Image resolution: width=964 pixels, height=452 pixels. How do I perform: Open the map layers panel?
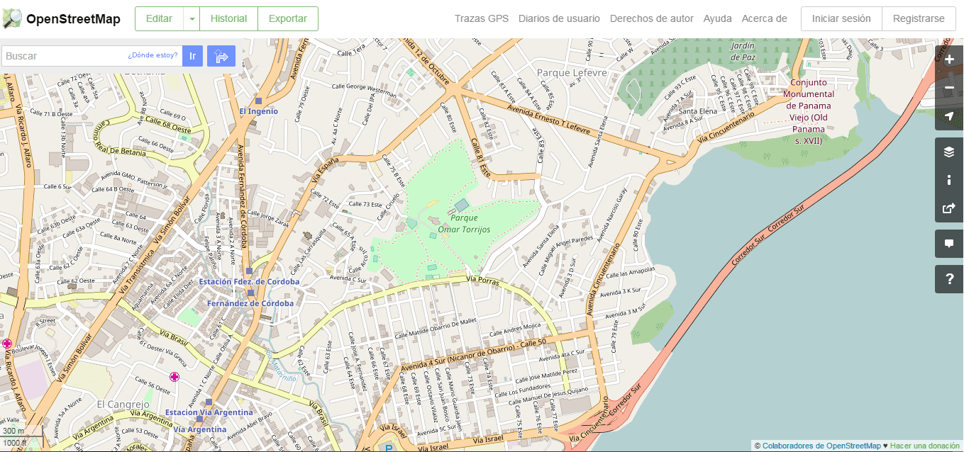pyautogui.click(x=949, y=152)
